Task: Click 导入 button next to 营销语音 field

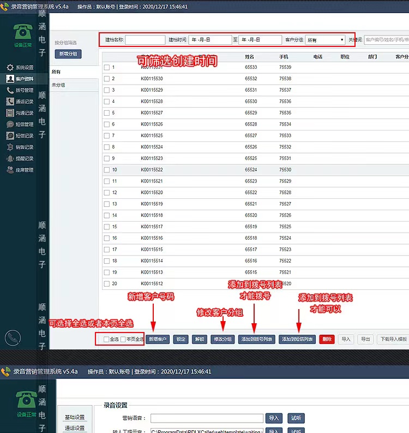Action: pos(274,418)
